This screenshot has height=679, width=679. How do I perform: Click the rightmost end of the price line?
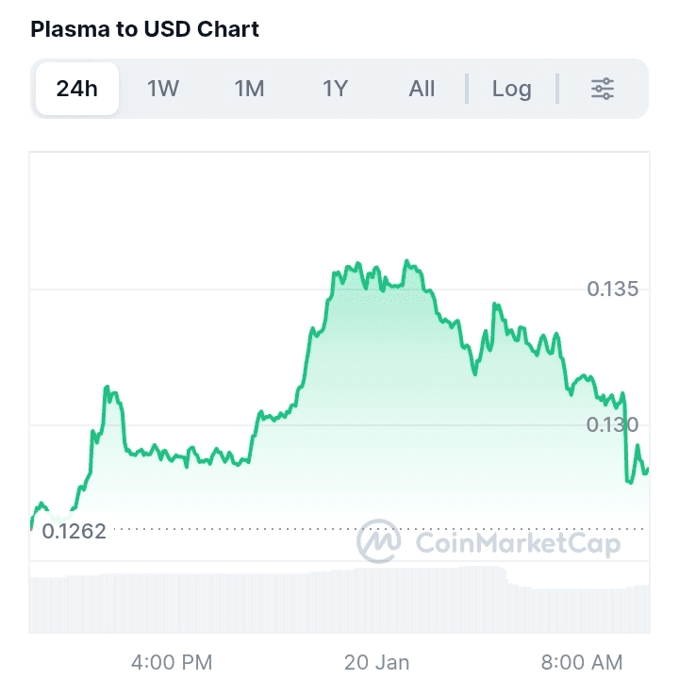(647, 469)
